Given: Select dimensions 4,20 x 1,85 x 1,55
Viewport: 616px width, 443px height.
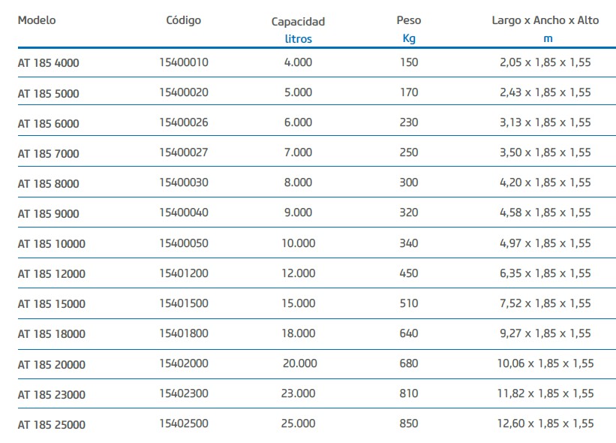Looking at the screenshot, I should (x=545, y=182).
